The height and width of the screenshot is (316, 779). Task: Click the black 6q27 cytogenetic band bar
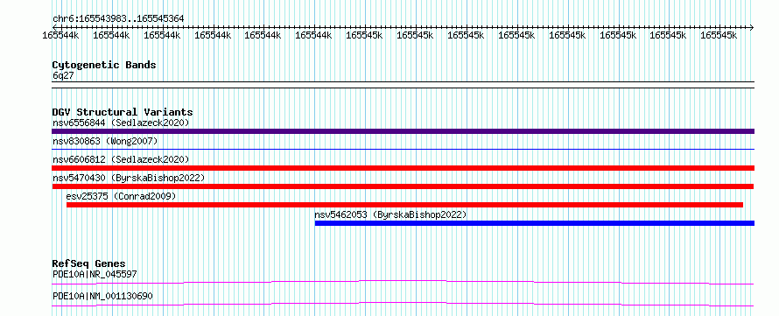coord(403,85)
